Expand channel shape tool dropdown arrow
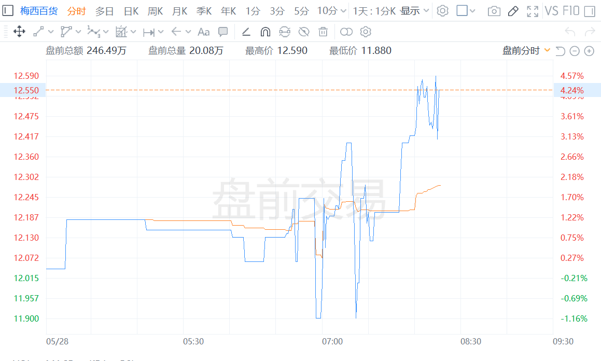This screenshot has height=361, width=601. 78,32
